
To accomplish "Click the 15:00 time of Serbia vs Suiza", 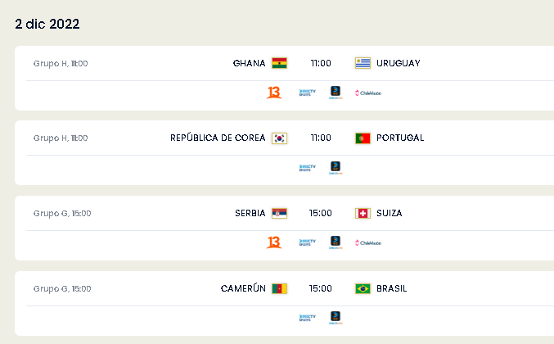I will pos(321,213).
